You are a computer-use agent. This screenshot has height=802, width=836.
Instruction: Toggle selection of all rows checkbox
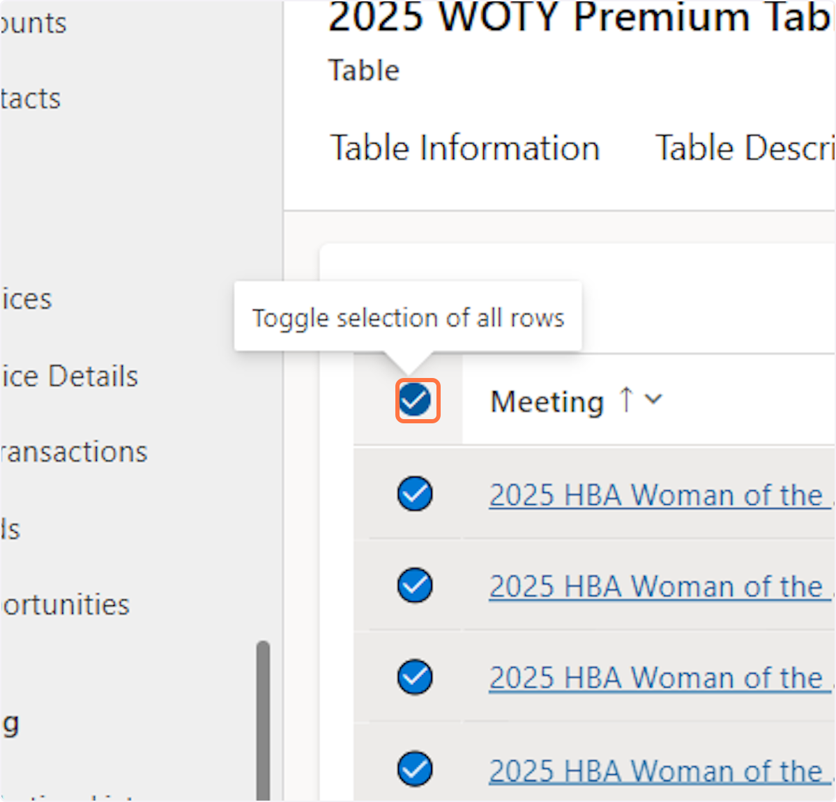pyautogui.click(x=416, y=400)
